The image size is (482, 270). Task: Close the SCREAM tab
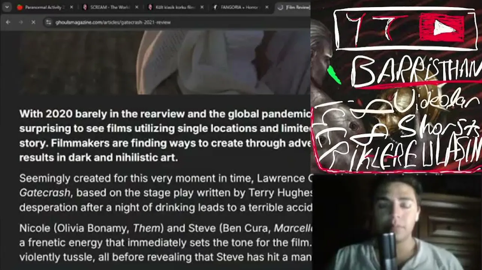(137, 7)
